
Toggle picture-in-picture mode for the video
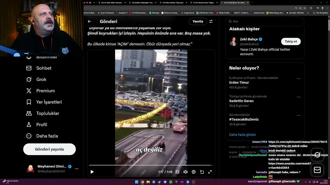point(202,172)
